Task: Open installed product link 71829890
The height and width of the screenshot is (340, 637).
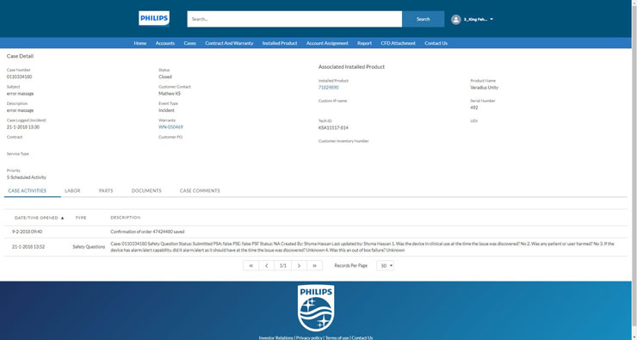Action: pos(328,87)
